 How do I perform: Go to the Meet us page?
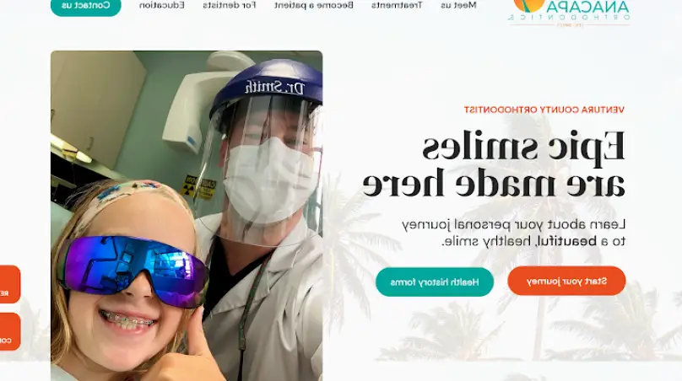point(458,5)
